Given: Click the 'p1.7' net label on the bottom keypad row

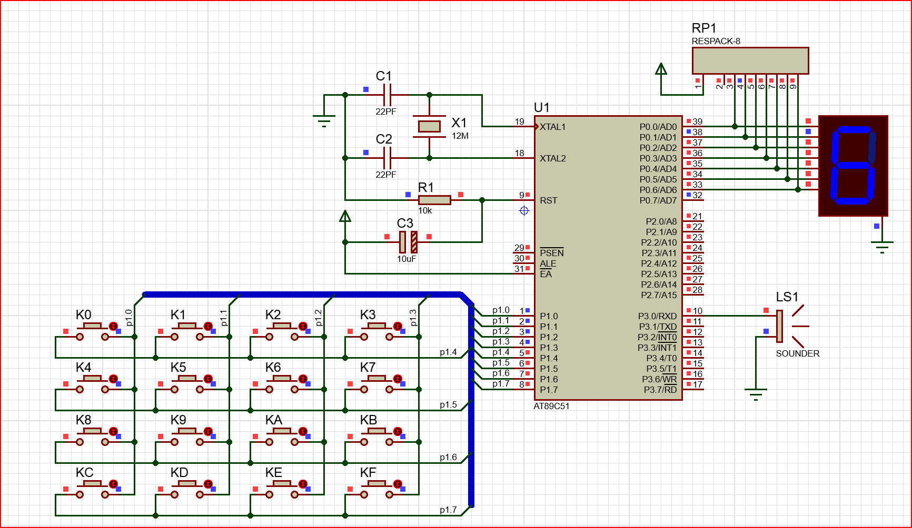Looking at the screenshot, I should [x=448, y=510].
